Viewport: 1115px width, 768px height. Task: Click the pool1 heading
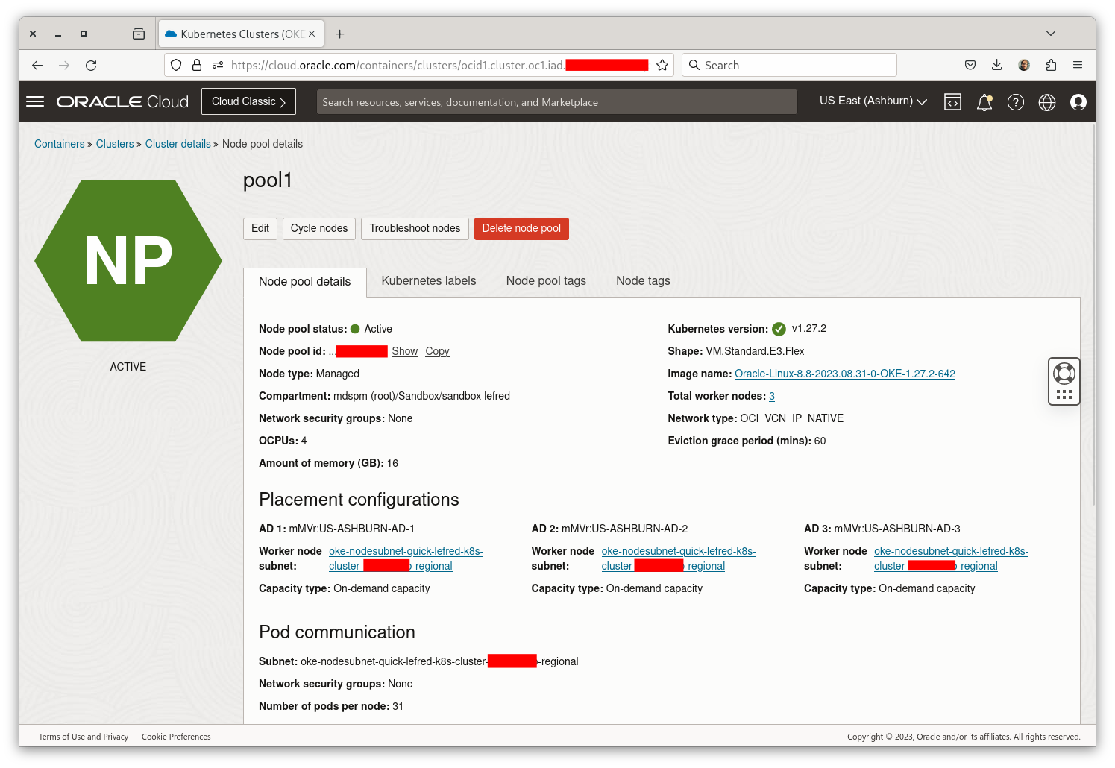click(x=268, y=180)
